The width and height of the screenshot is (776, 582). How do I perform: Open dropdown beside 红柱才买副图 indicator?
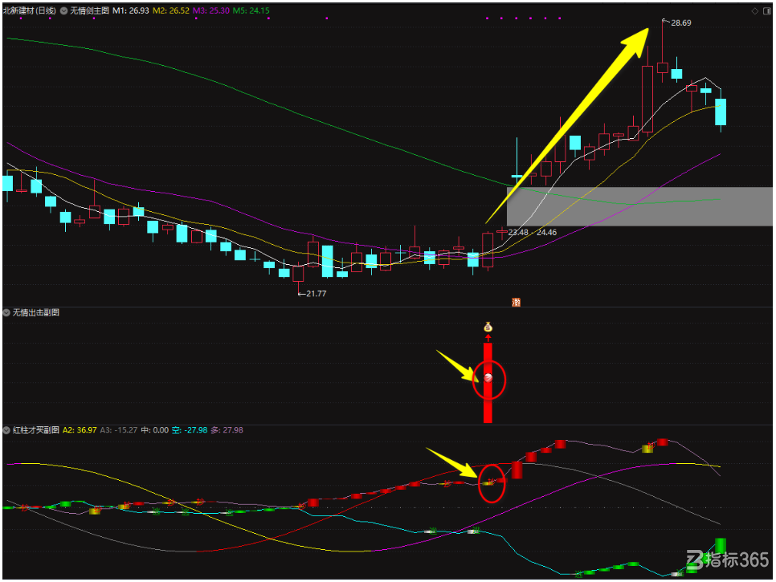click(6, 430)
